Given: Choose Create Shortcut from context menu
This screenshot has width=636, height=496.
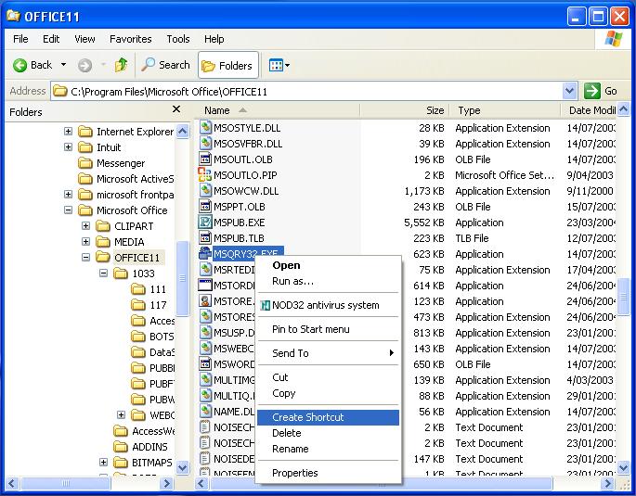Looking at the screenshot, I should tap(307, 417).
